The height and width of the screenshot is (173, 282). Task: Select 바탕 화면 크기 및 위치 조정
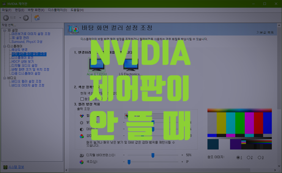30,69
